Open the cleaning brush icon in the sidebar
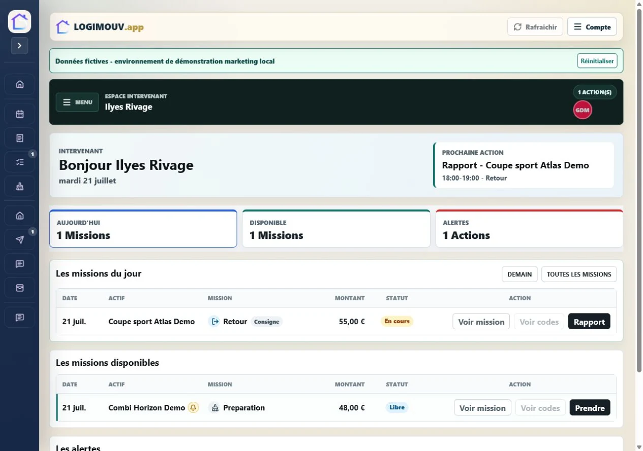The image size is (643, 451). [19, 186]
